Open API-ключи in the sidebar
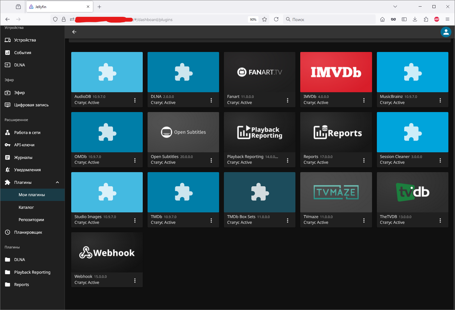This screenshot has height=310, width=455. point(32,145)
